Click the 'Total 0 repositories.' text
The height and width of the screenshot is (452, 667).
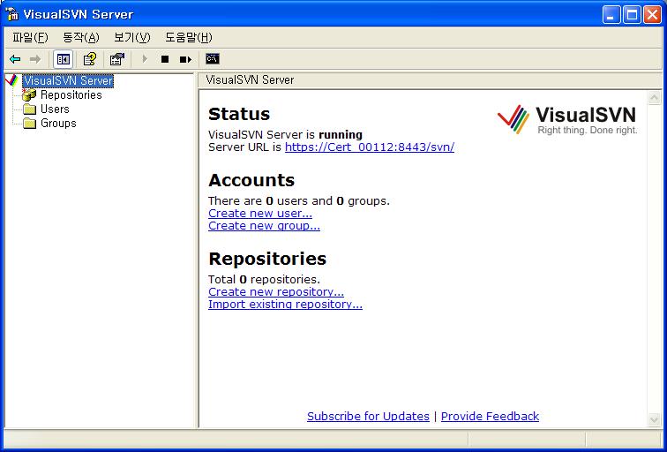pos(264,280)
